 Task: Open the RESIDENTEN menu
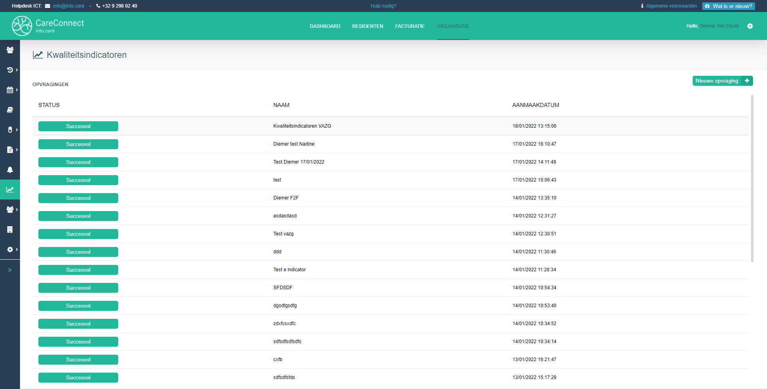tap(368, 26)
